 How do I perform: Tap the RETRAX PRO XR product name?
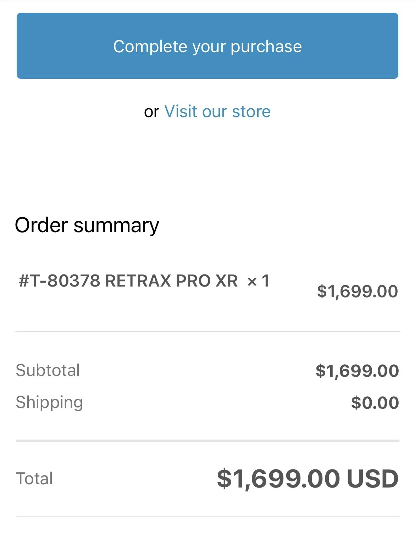coord(171,281)
